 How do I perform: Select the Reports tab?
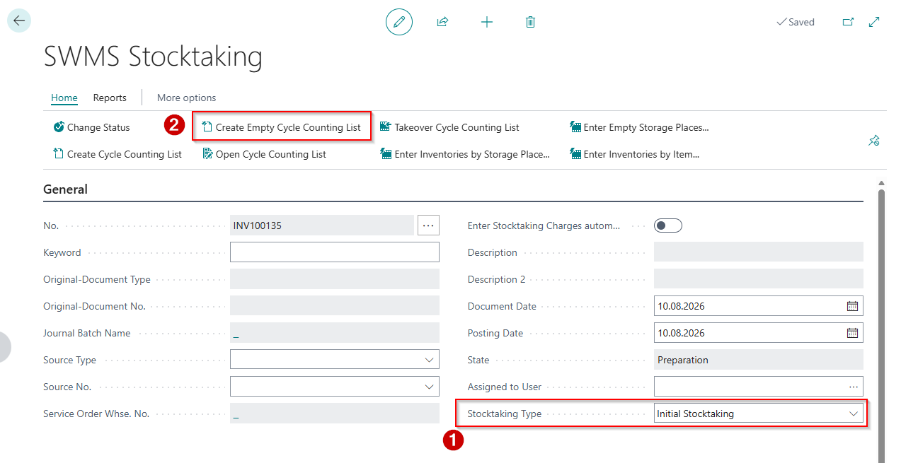(110, 98)
